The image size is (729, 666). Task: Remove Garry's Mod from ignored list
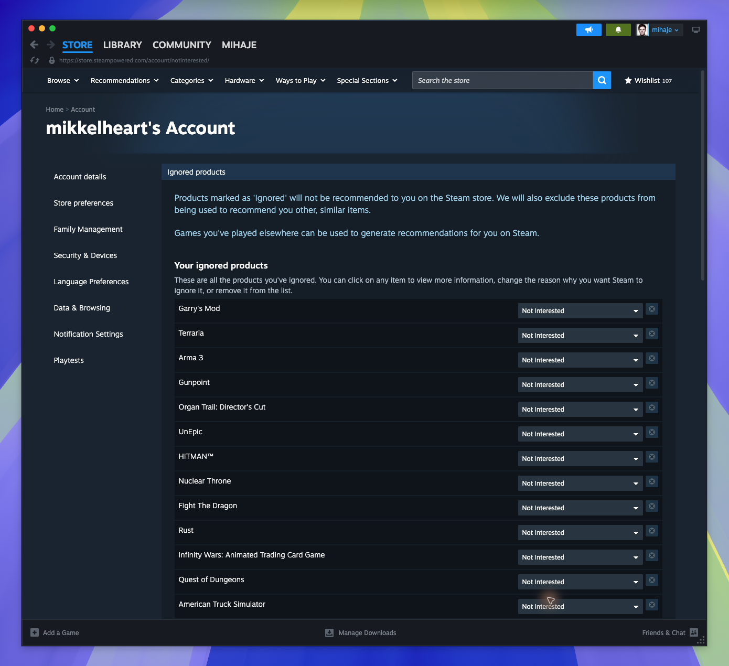[x=652, y=309]
